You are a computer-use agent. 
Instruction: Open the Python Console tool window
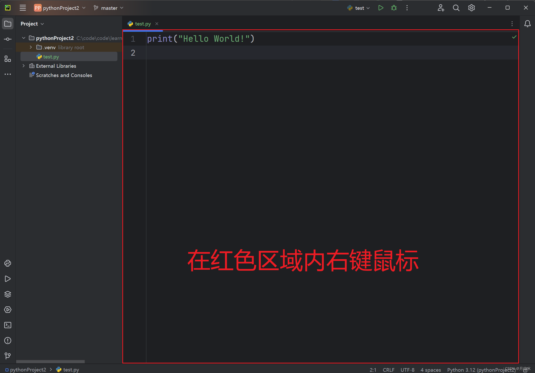coord(8,263)
